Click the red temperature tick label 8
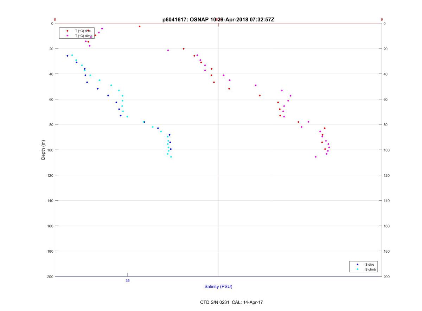 click(x=55, y=20)
